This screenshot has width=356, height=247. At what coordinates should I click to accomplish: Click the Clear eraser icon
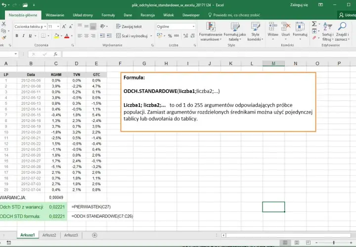point(314,38)
